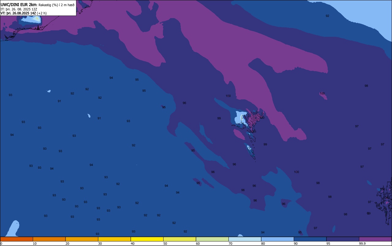Click the 92 value in the northeast corner
The width and height of the screenshot is (392, 246).
point(327,16)
